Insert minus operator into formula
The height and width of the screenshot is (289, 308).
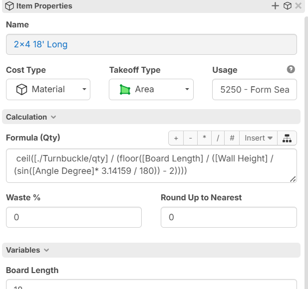(190, 138)
